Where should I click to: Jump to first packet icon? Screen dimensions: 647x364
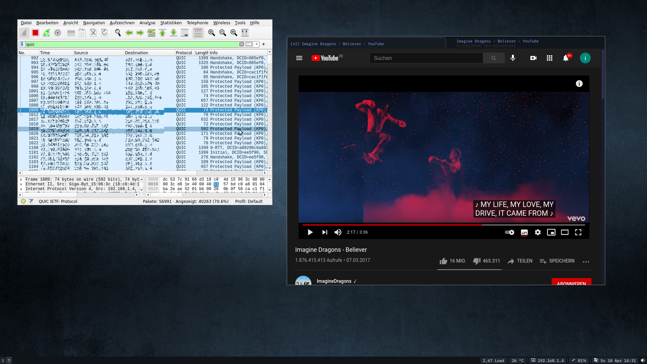tap(162, 33)
